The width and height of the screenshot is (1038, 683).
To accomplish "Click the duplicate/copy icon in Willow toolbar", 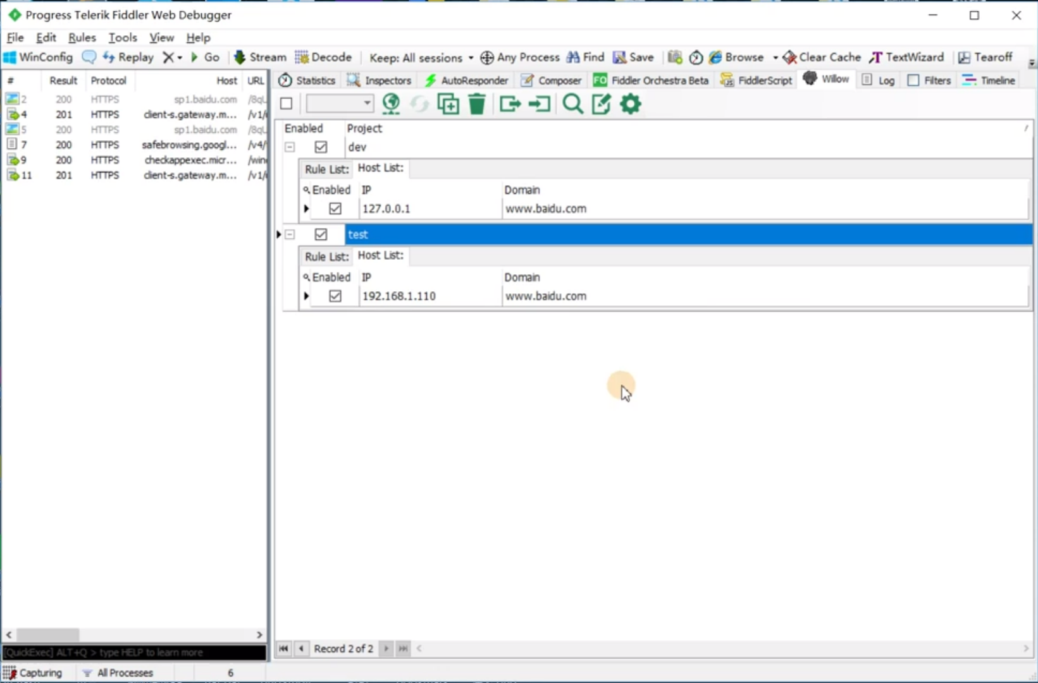I will (x=448, y=104).
